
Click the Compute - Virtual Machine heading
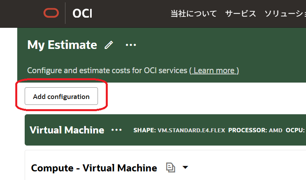point(94,168)
